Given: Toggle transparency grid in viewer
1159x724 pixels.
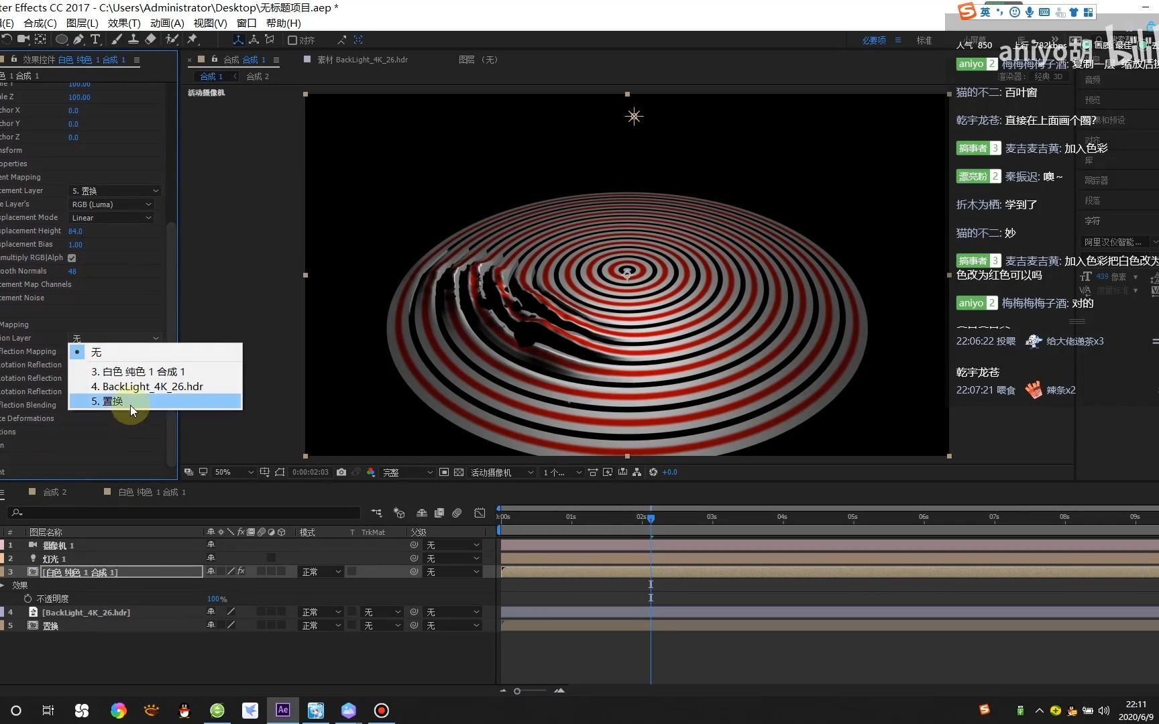Looking at the screenshot, I should click(459, 473).
